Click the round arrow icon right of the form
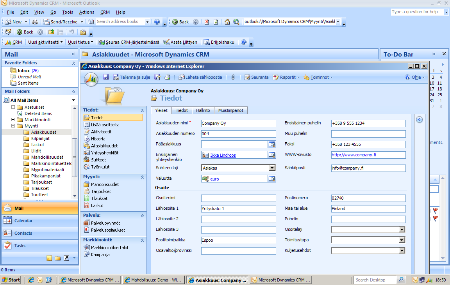Screen dimensions: 450x285 [419, 119]
